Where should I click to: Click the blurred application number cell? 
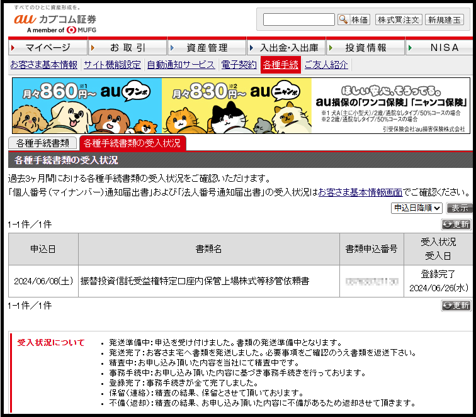click(371, 281)
